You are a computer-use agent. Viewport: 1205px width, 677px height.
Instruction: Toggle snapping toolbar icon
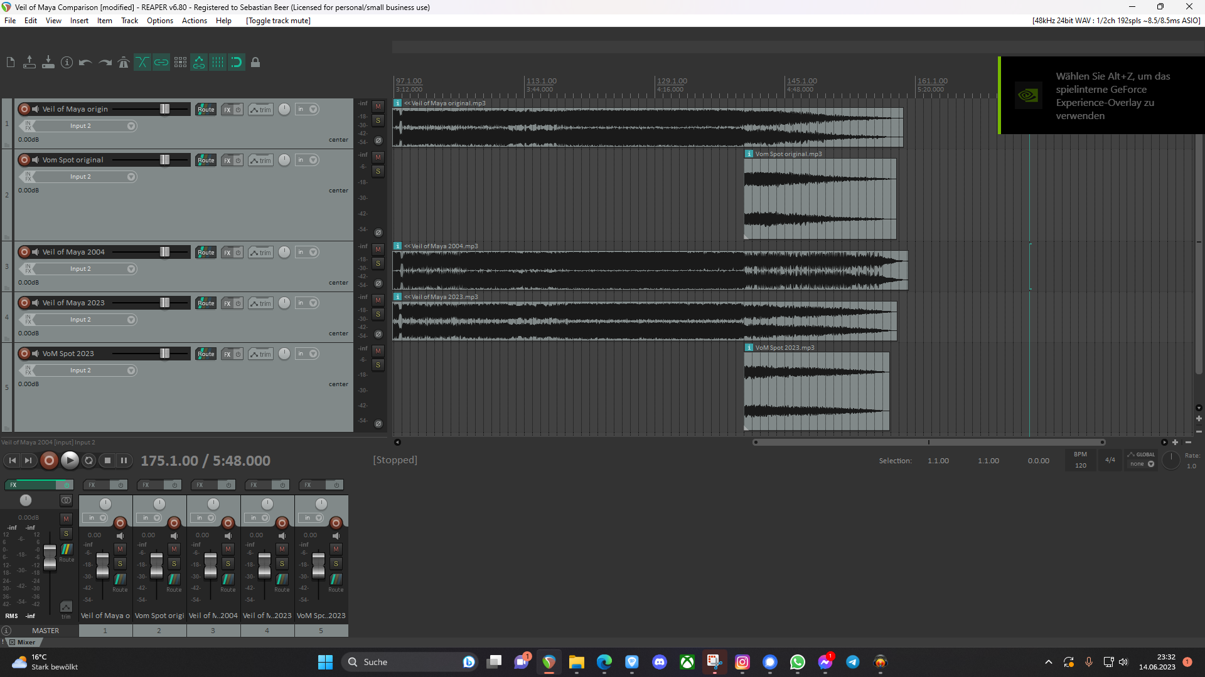pos(237,62)
